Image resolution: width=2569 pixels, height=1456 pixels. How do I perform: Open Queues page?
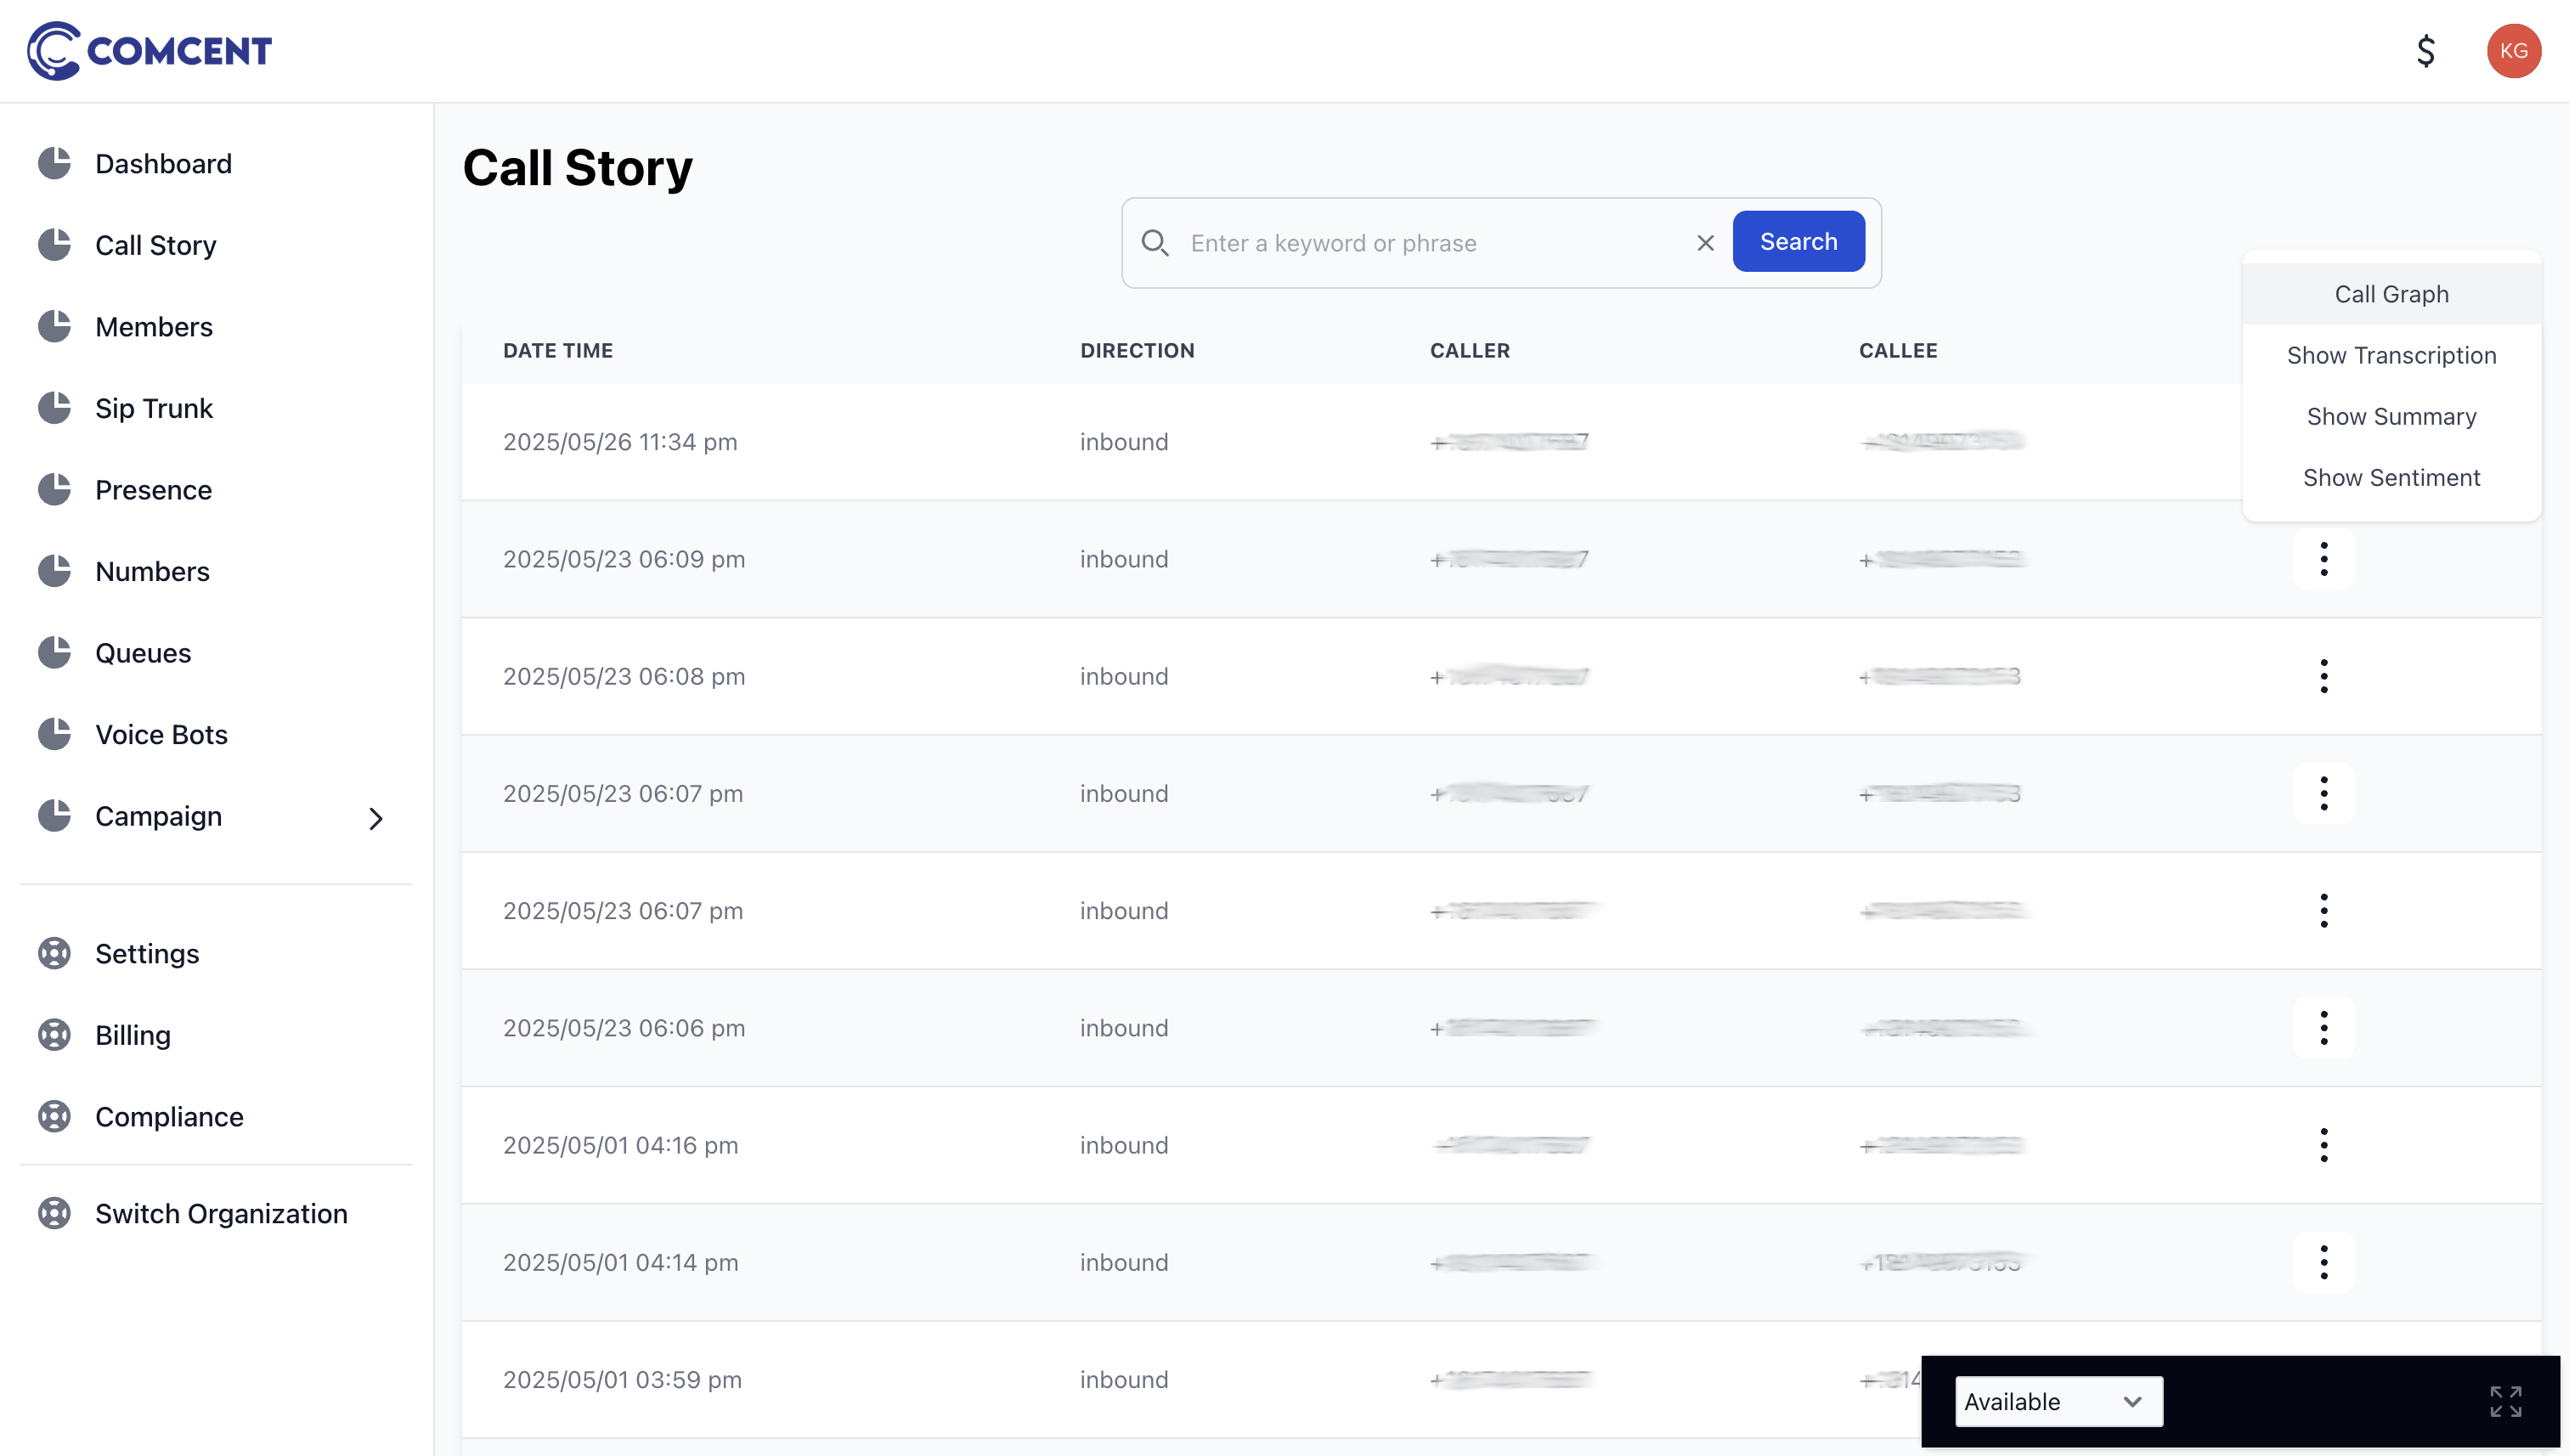pyautogui.click(x=143, y=652)
